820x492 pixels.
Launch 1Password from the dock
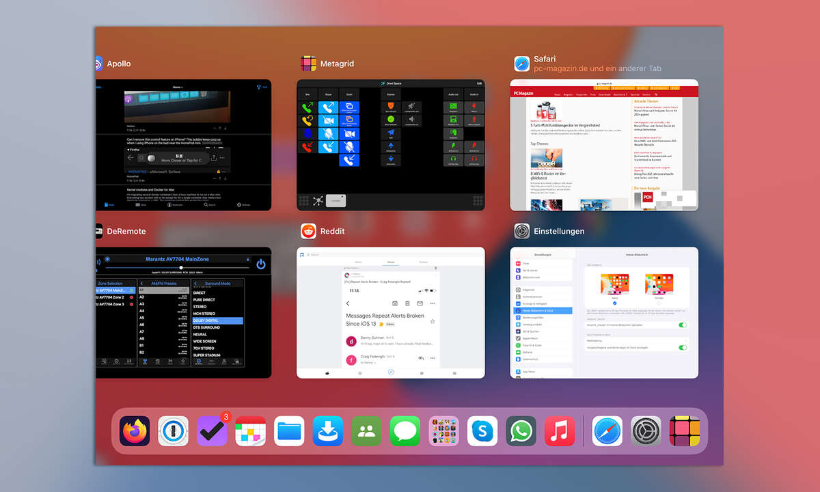coord(173,431)
